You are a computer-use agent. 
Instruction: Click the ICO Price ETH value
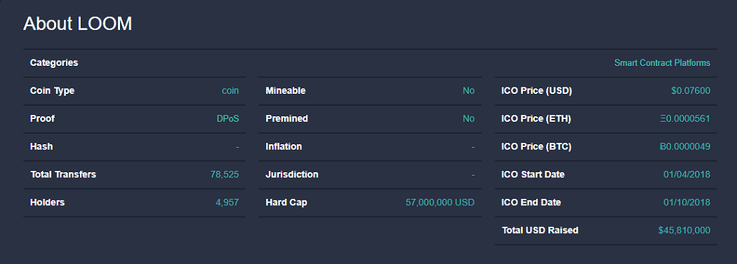click(685, 118)
